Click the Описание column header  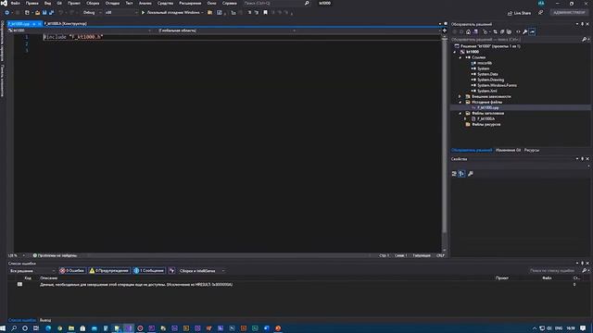click(x=49, y=277)
